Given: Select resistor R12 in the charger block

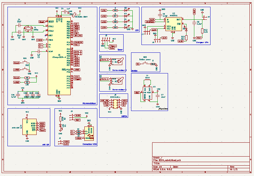Looking at the screenshot, I should pyautogui.click(x=202, y=31).
